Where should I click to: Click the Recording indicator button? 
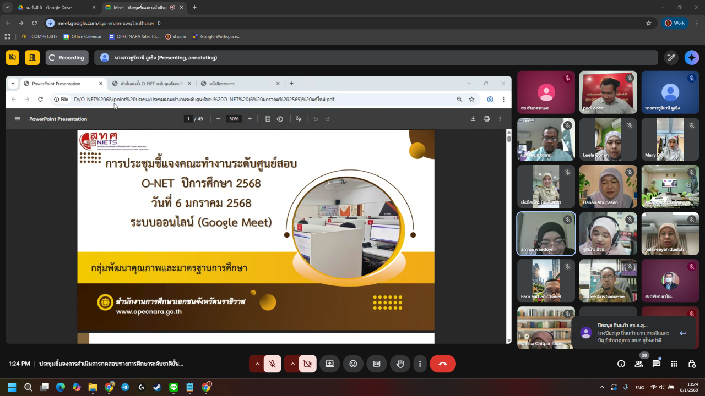[x=67, y=57]
